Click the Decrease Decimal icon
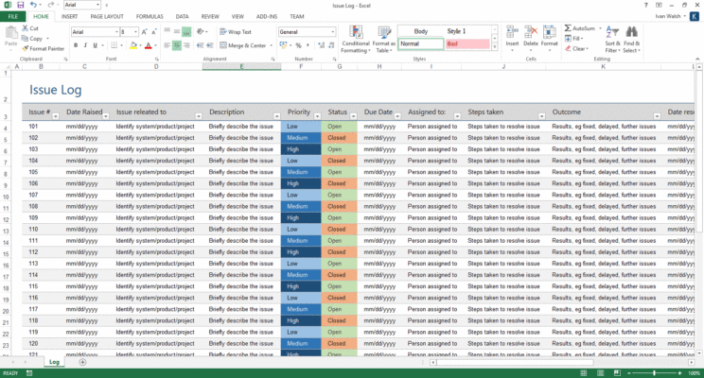The height and width of the screenshot is (378, 704). coord(331,45)
